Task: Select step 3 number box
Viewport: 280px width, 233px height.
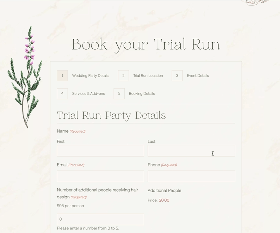Action: click(x=177, y=76)
